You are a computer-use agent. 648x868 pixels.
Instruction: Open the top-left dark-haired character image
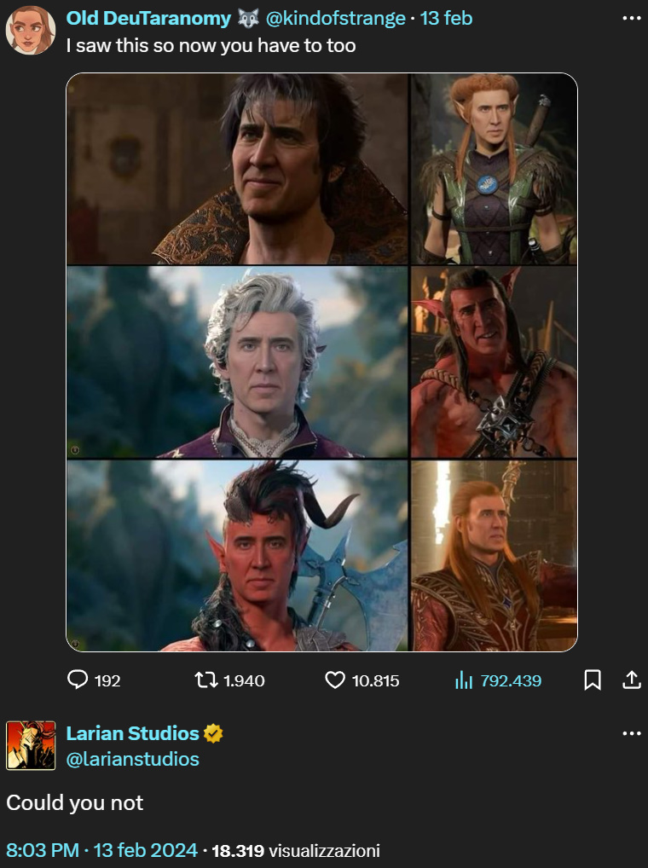coord(237,169)
